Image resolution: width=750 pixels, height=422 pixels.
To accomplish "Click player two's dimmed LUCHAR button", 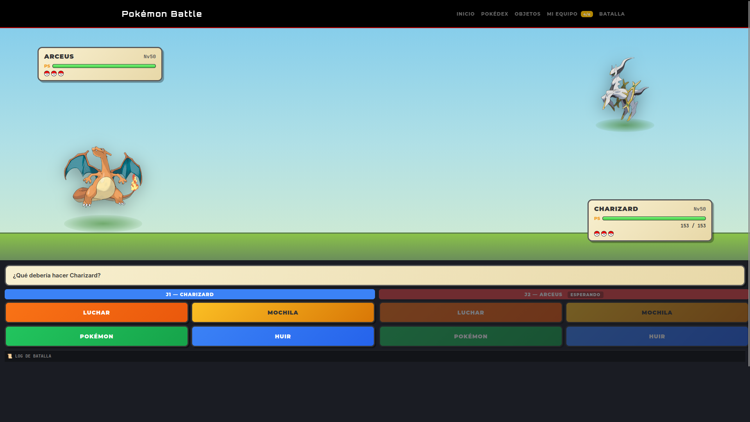I will coord(471,313).
